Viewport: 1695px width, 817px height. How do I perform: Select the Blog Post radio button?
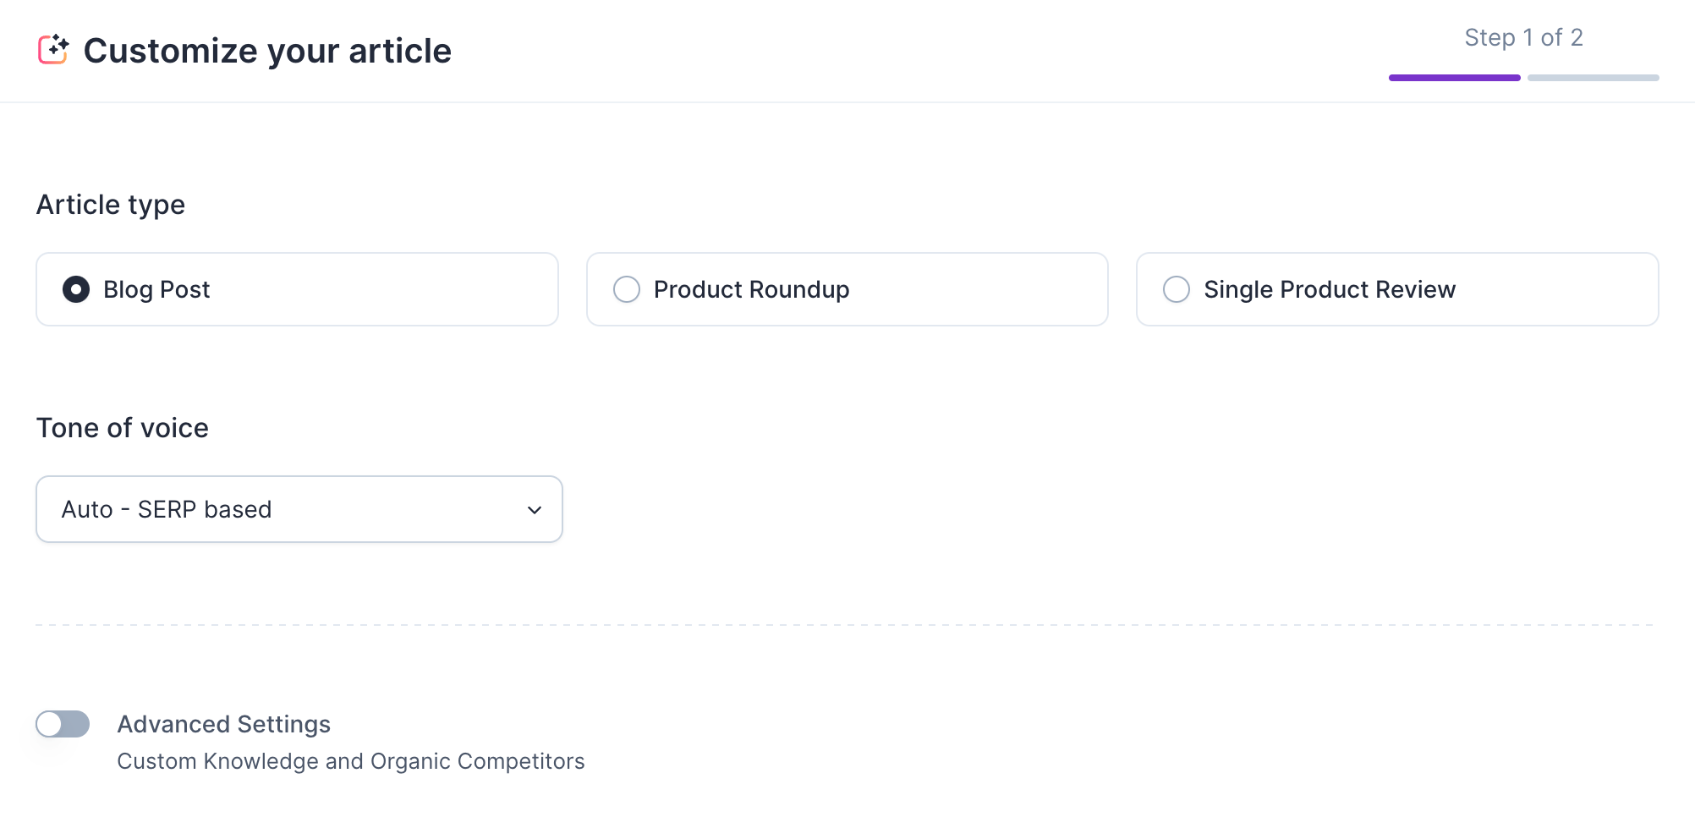click(x=76, y=289)
